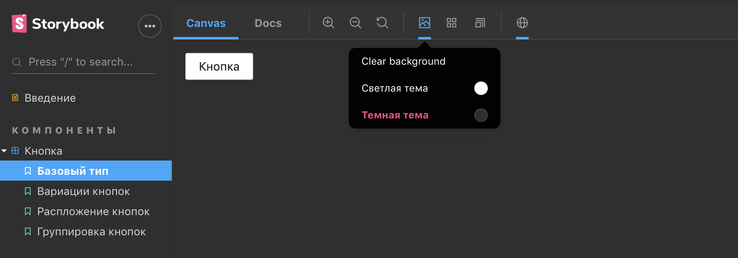Select the Базовый тип story
Viewport: 738px width, 258px height.
pyautogui.click(x=86, y=171)
